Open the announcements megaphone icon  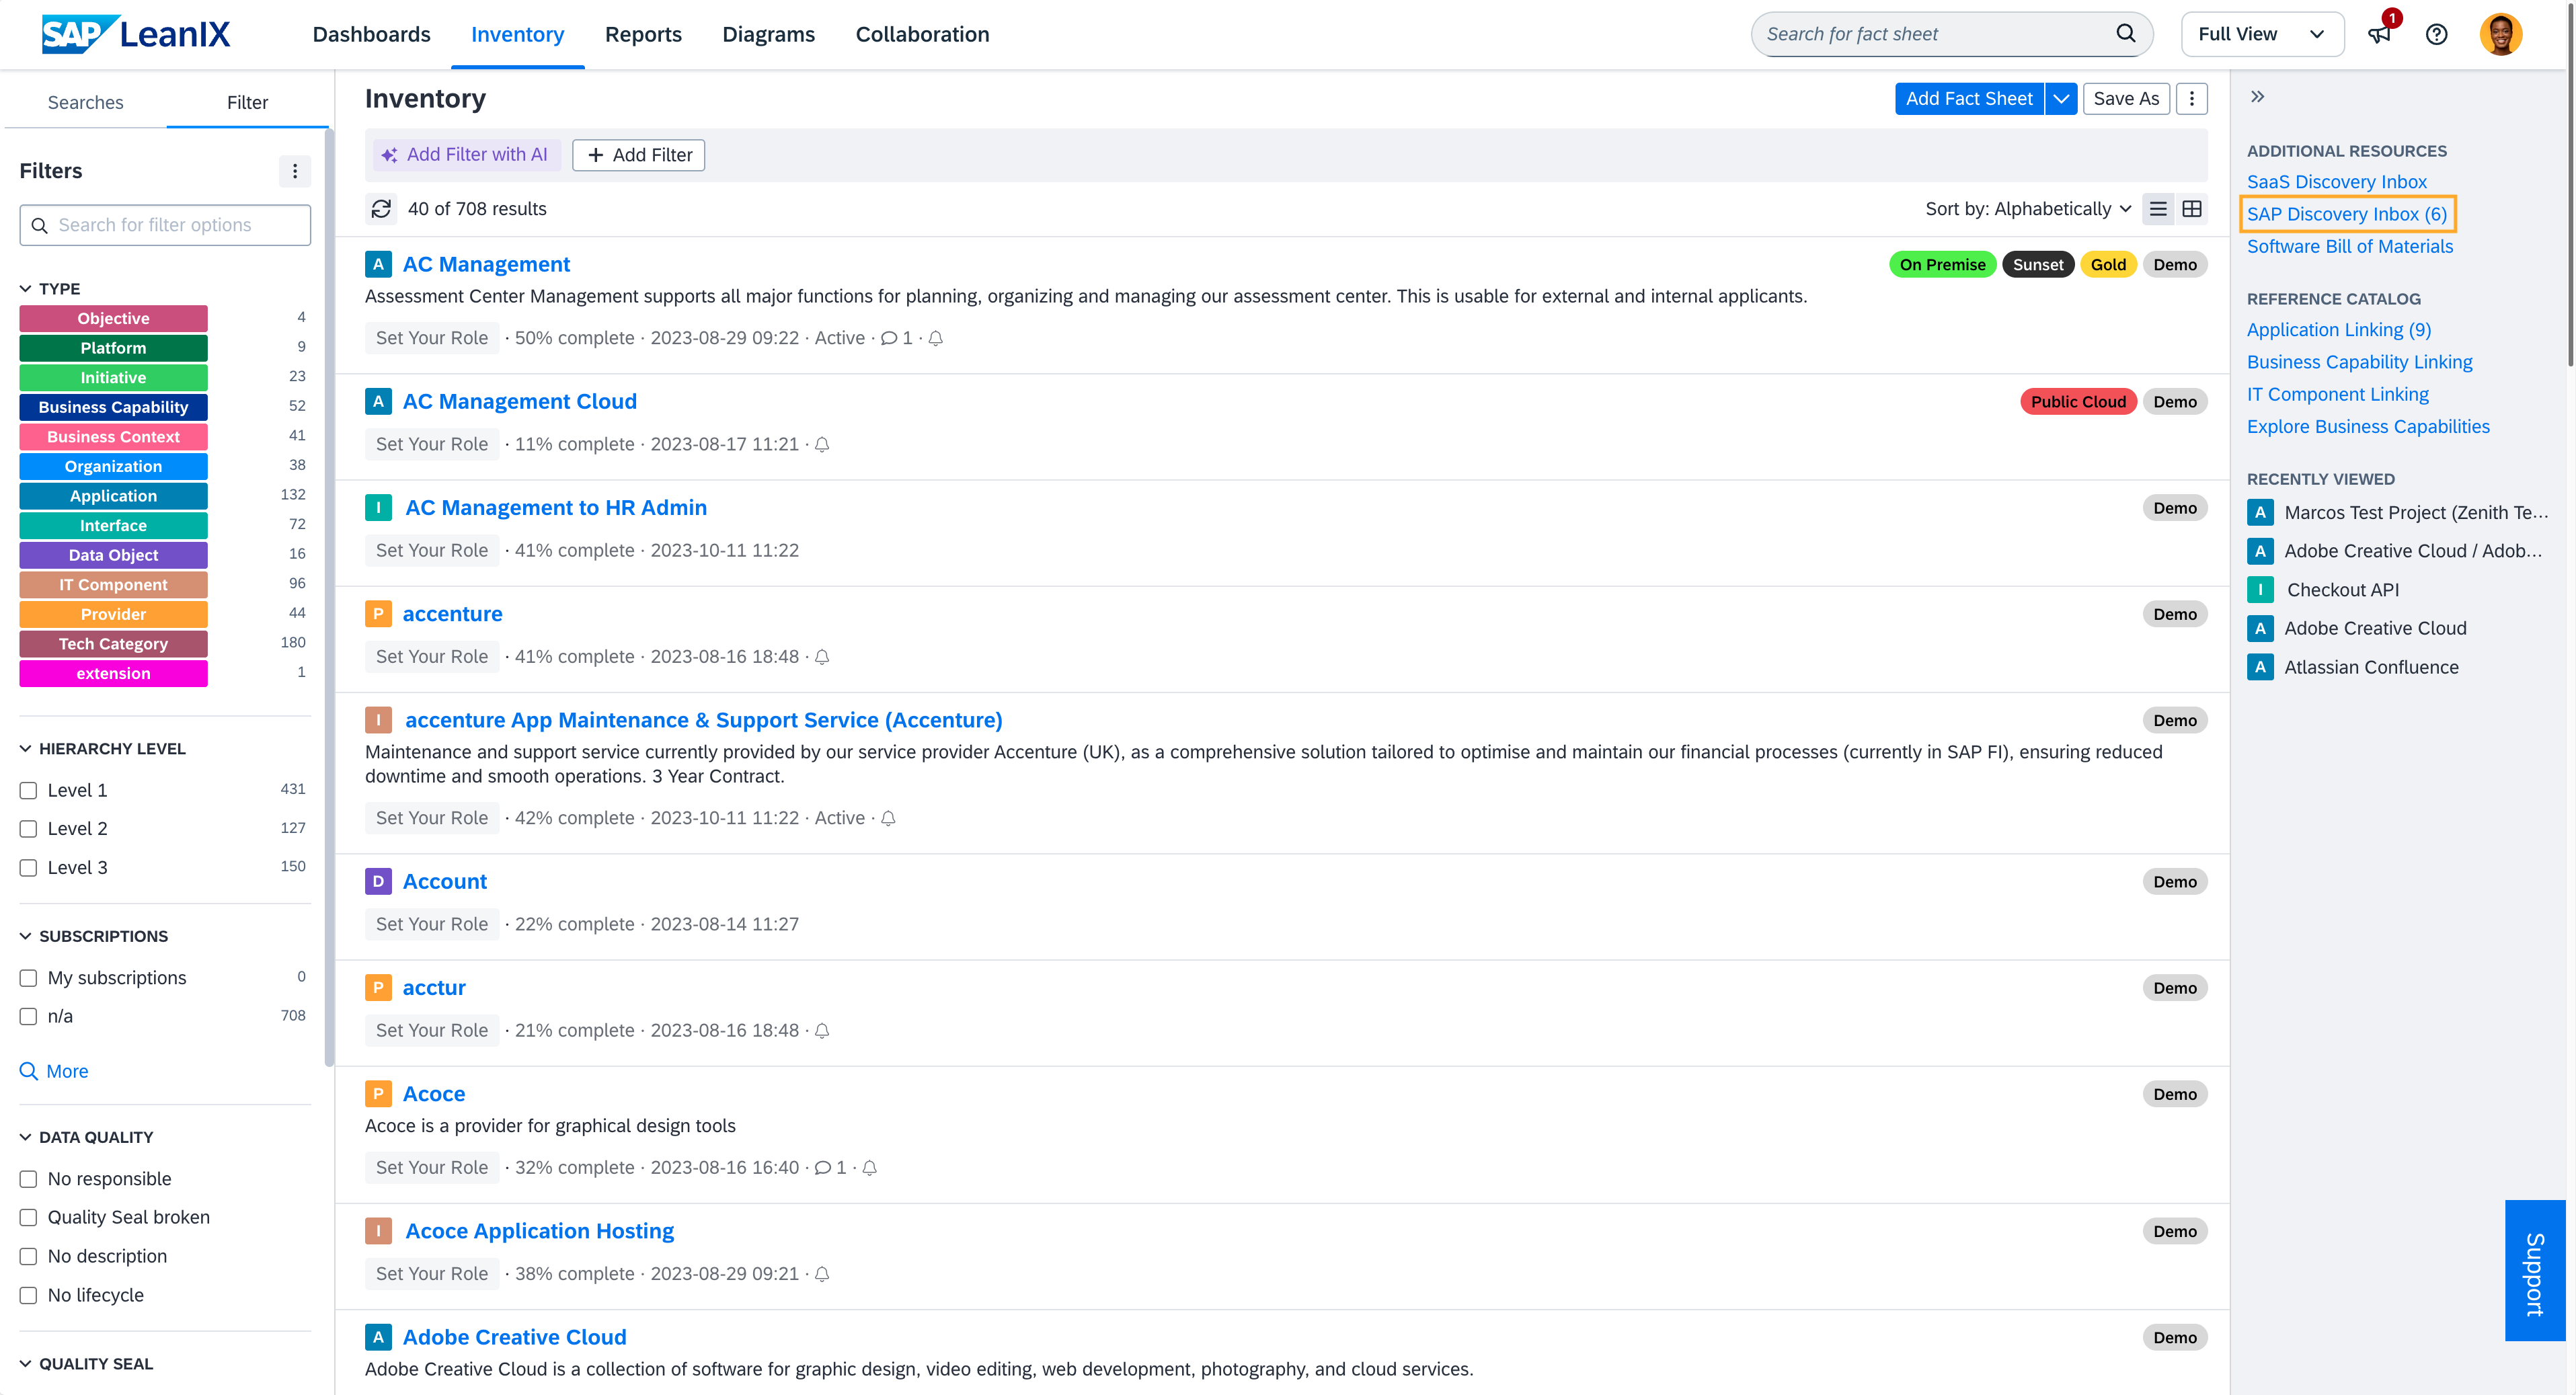pos(2379,34)
